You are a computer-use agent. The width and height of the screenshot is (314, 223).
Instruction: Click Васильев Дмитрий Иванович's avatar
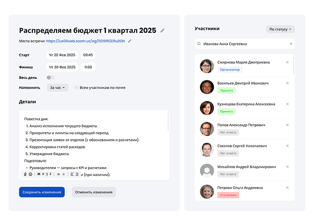point(206,87)
